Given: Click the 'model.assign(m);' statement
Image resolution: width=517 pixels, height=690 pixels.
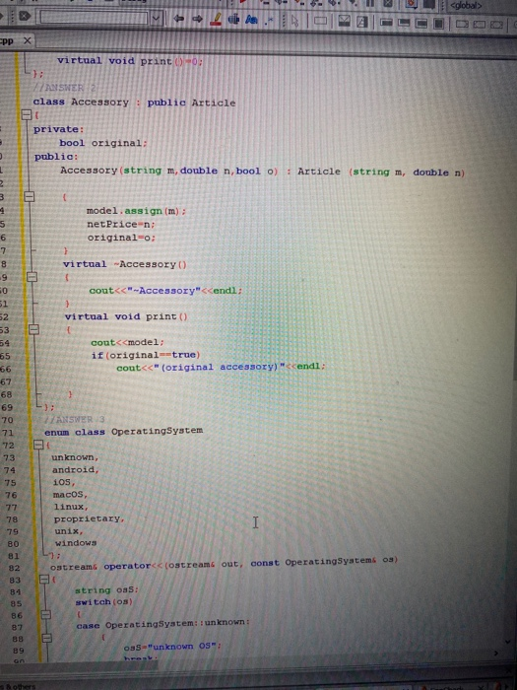Looking at the screenshot, I should [136, 211].
